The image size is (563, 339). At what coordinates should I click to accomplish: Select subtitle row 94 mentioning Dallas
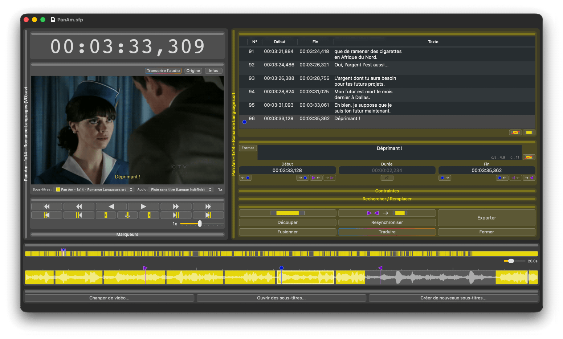point(387,95)
